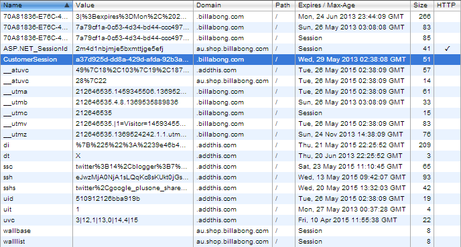Viewport: 461px width, 247px height.
Task: Select the __utmv cookie row
Action: coord(230,124)
